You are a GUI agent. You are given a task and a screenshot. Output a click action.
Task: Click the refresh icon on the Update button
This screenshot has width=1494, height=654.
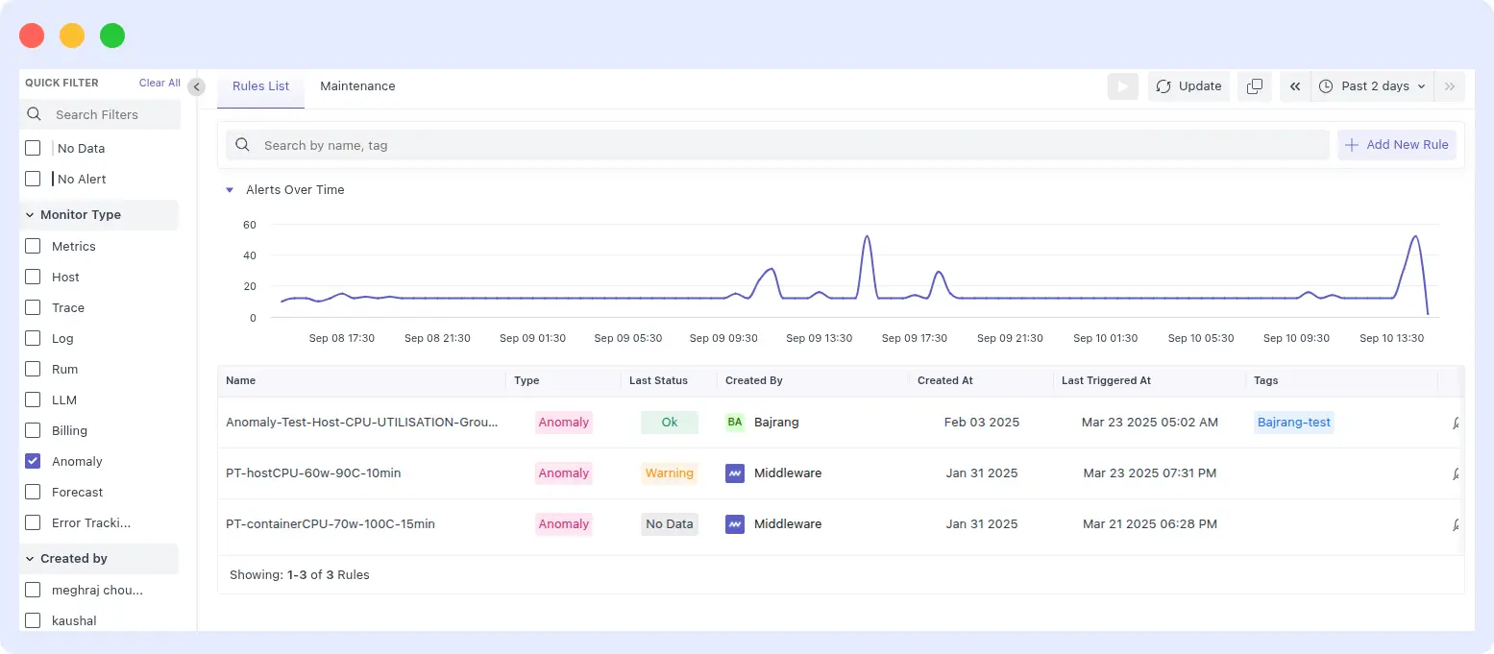pos(1163,85)
